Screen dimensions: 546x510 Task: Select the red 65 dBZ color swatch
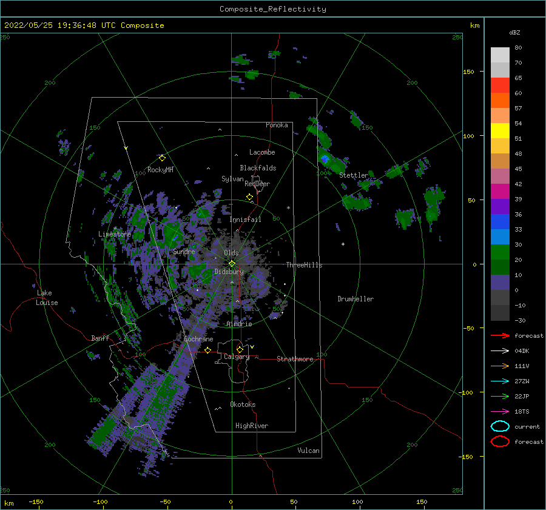pyautogui.click(x=500, y=85)
